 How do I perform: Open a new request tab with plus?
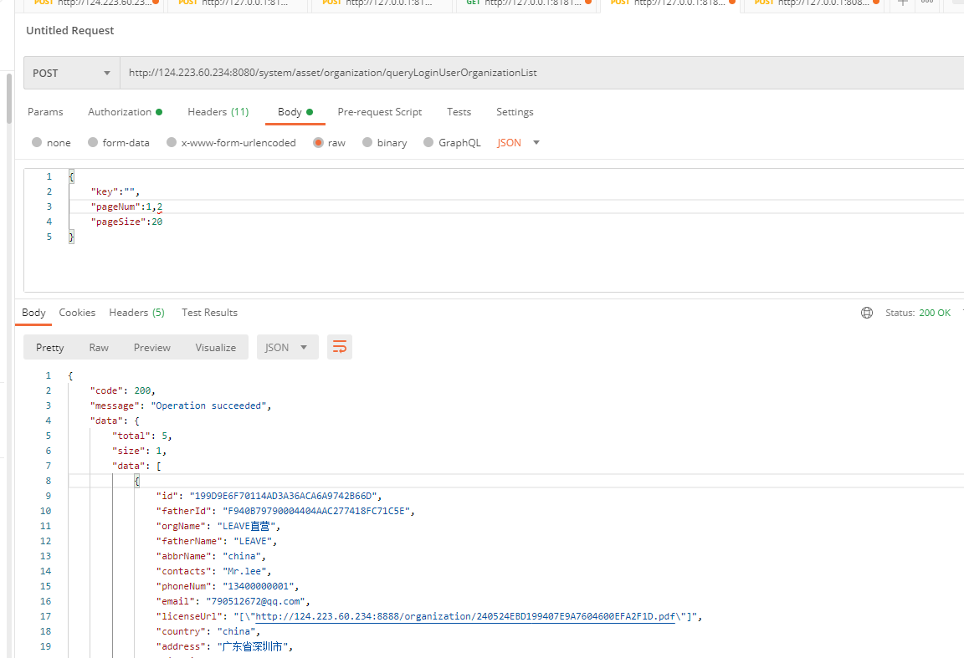point(902,3)
